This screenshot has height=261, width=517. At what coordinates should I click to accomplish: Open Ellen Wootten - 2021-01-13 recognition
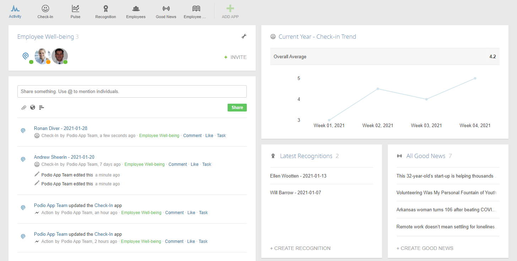(x=298, y=176)
